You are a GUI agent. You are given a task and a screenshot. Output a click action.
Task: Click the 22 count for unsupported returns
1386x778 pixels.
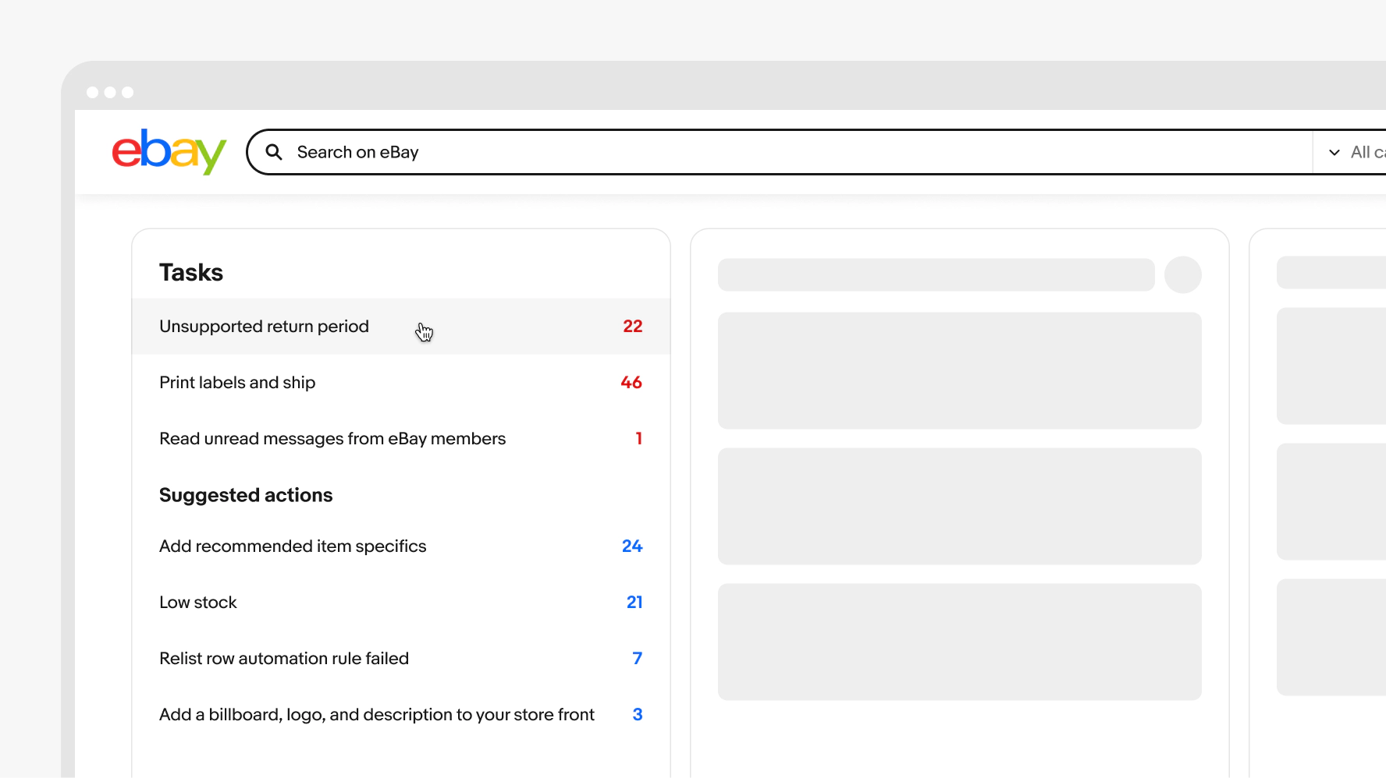(632, 326)
